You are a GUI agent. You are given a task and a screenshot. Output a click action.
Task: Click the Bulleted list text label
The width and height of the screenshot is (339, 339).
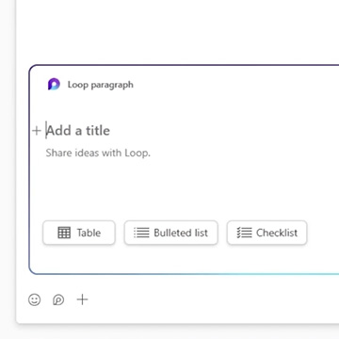click(x=181, y=233)
